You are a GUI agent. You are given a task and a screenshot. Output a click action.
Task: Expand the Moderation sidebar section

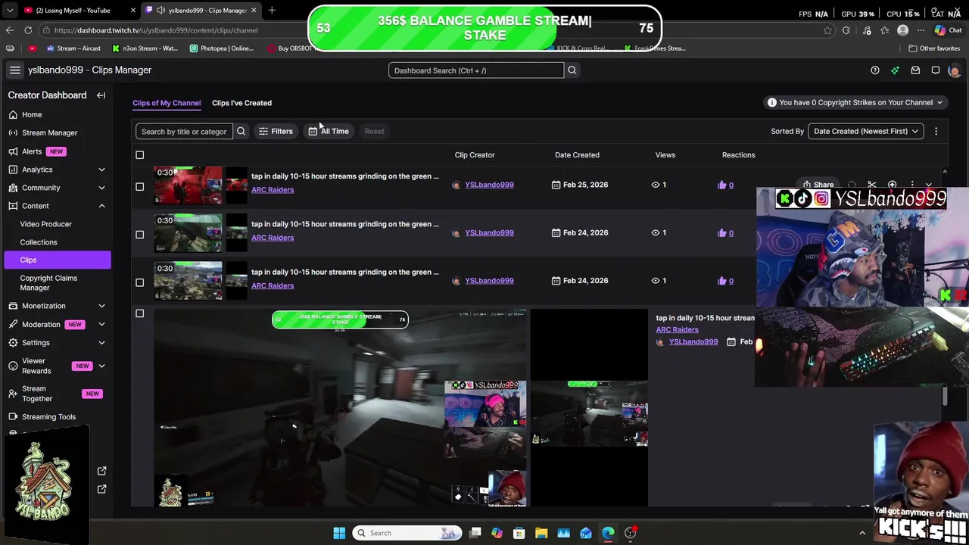click(x=101, y=324)
